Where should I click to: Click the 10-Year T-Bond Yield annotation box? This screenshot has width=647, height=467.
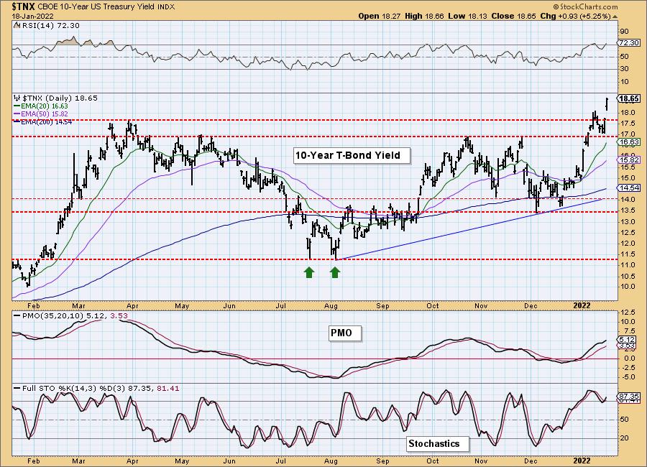click(352, 155)
